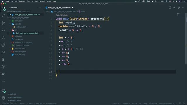Image resolution: width=187 pixels, height=105 pixels.
Task: Click the Run CodeLens link above main
Action: 57,15
